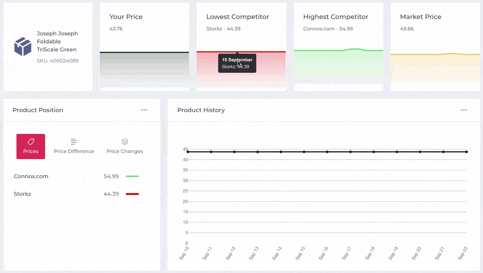Switch to the Price Changes tab
The image size is (483, 273).
[125, 146]
